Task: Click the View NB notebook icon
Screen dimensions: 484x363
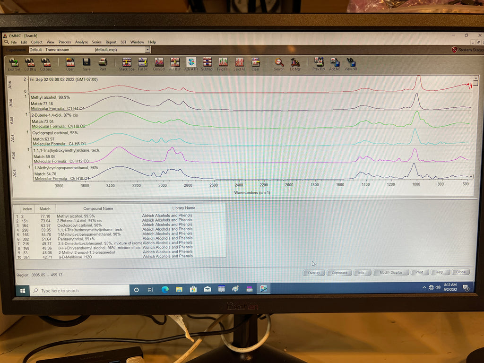Action: click(x=351, y=64)
